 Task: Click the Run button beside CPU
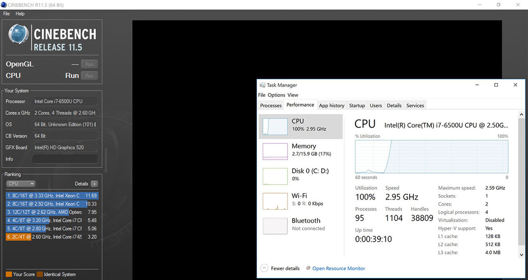[x=89, y=76]
